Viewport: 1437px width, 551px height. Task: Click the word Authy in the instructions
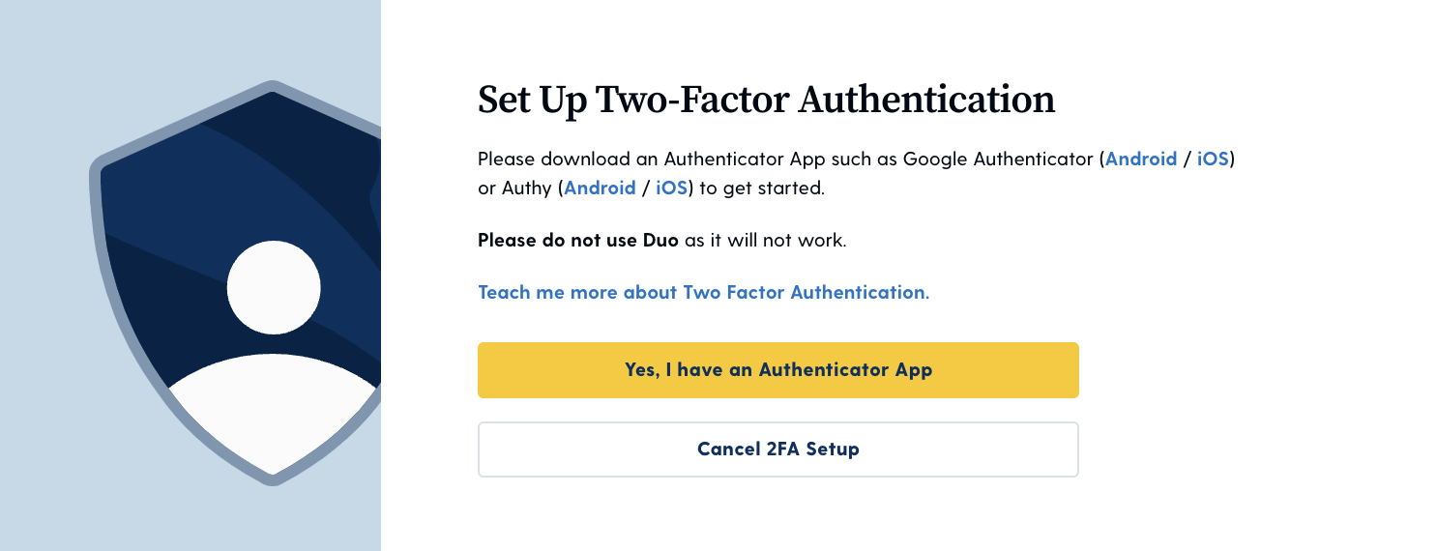point(527,188)
